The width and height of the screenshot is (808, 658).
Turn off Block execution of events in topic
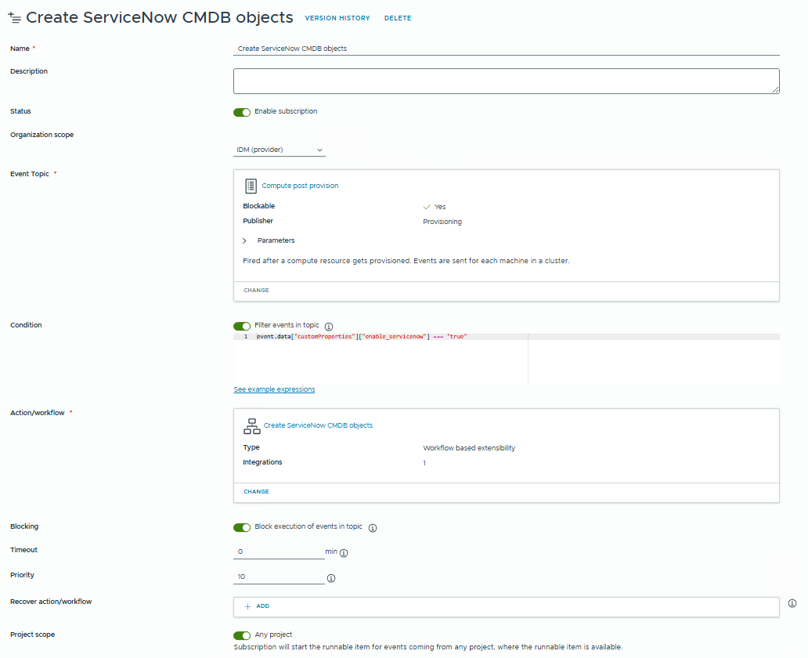pos(242,527)
